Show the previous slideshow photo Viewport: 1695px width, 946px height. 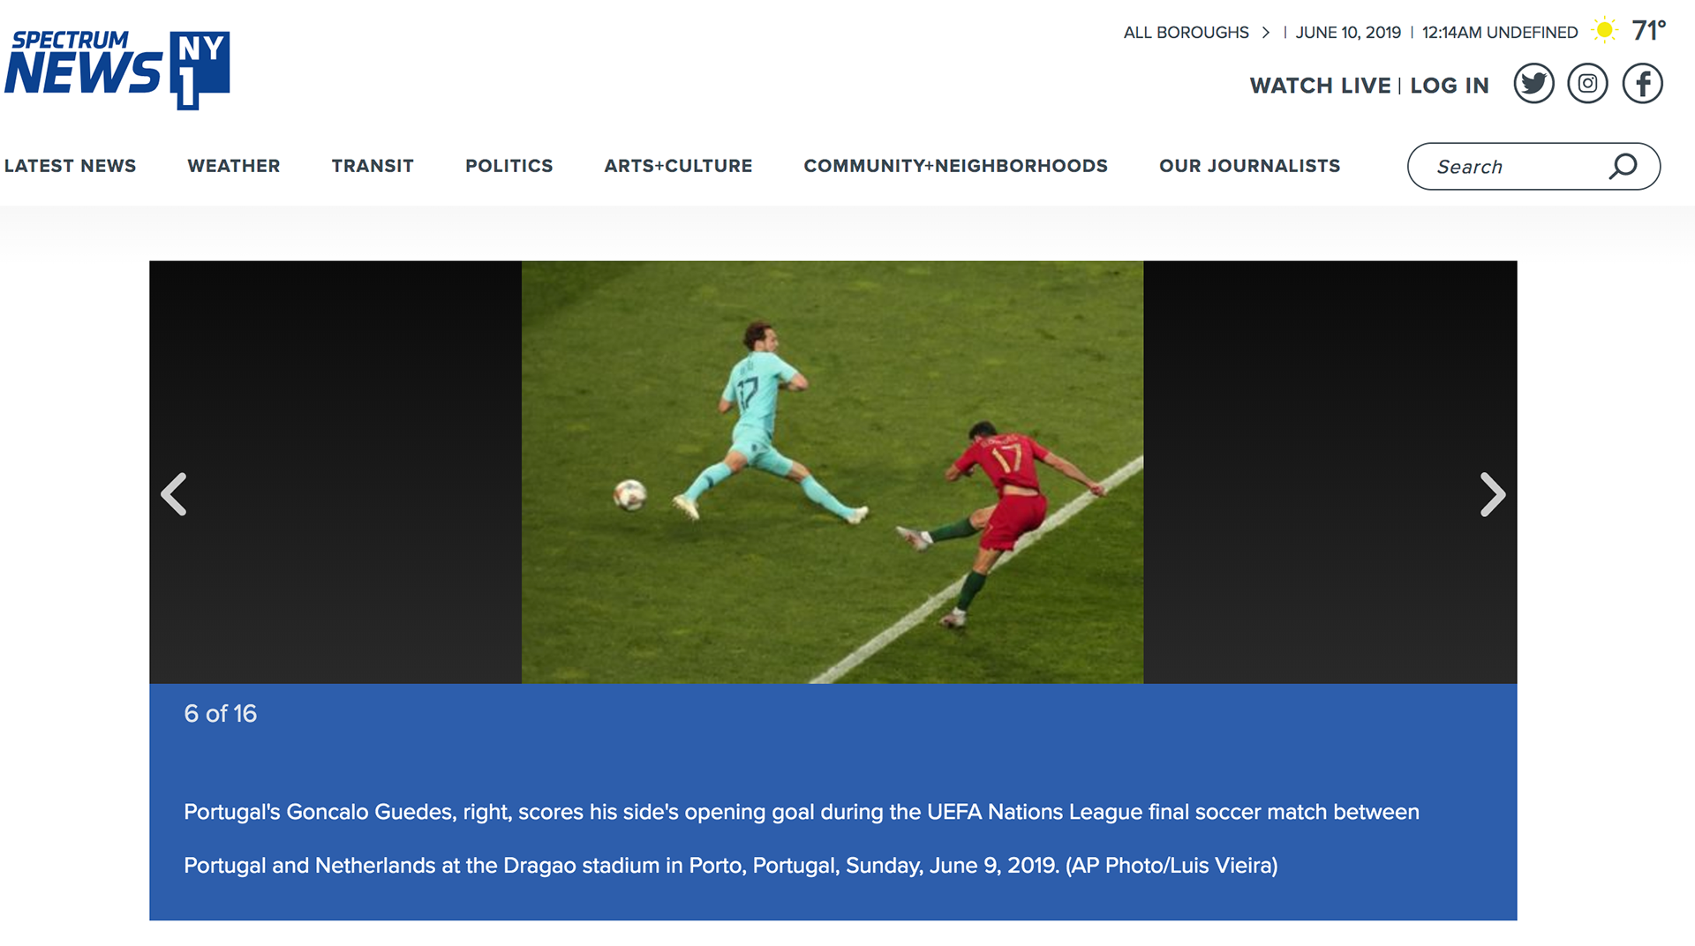tap(174, 494)
